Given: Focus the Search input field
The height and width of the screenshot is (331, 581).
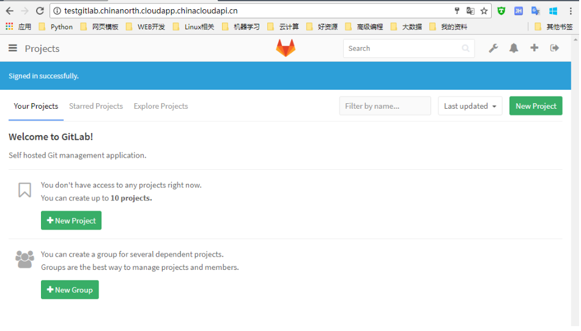Looking at the screenshot, I should 409,48.
